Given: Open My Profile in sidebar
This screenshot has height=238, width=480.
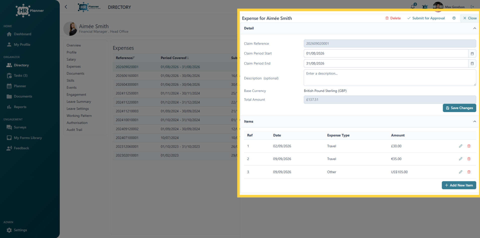Looking at the screenshot, I should (19, 45).
